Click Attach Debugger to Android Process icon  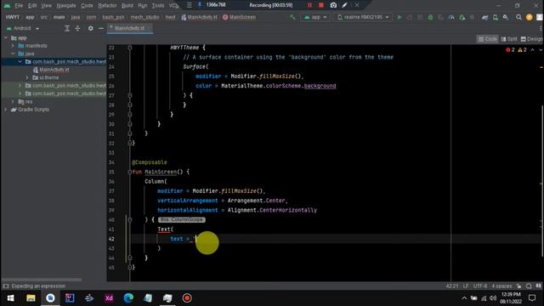pyautogui.click(x=462, y=17)
